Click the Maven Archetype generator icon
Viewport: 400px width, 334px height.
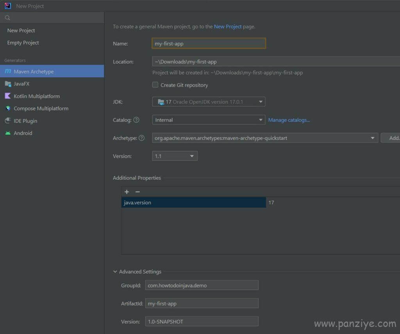(8, 71)
